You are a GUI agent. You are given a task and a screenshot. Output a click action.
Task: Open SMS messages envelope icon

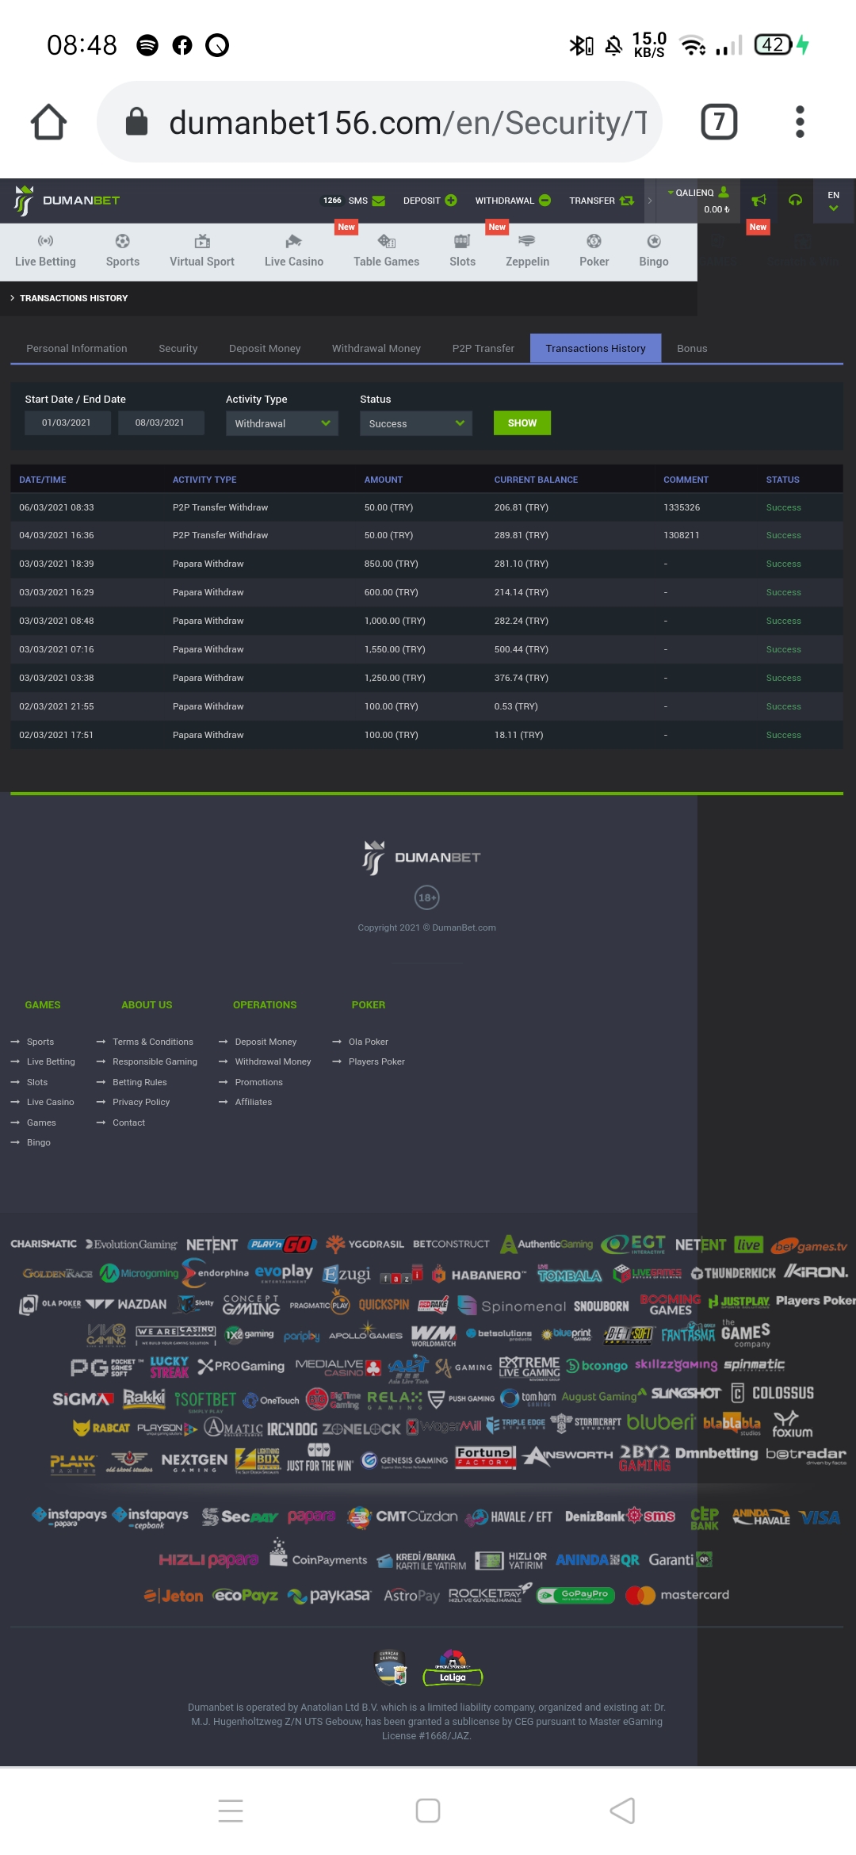(x=379, y=201)
